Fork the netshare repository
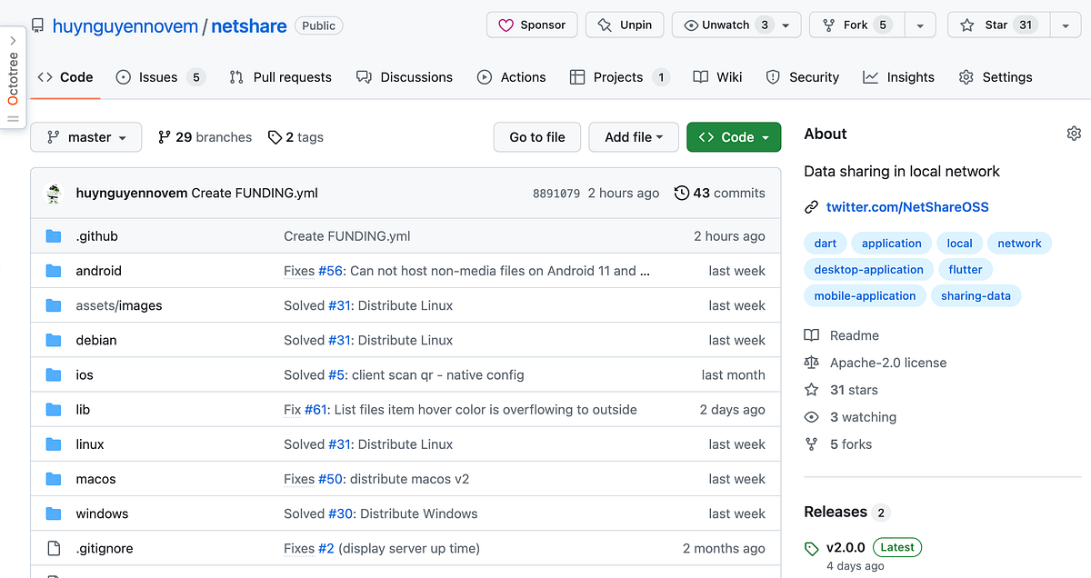The height and width of the screenshot is (578, 1091). coord(857,25)
